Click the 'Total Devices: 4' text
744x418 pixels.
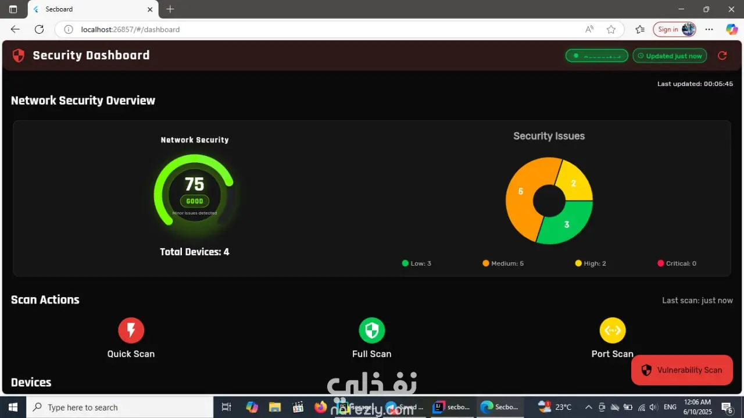195,252
